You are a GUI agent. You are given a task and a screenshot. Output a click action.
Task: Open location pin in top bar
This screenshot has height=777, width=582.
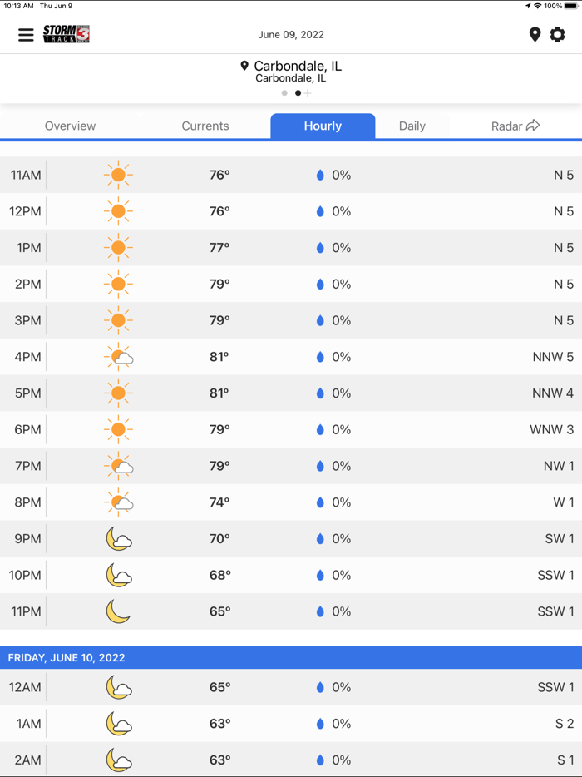[x=535, y=35]
